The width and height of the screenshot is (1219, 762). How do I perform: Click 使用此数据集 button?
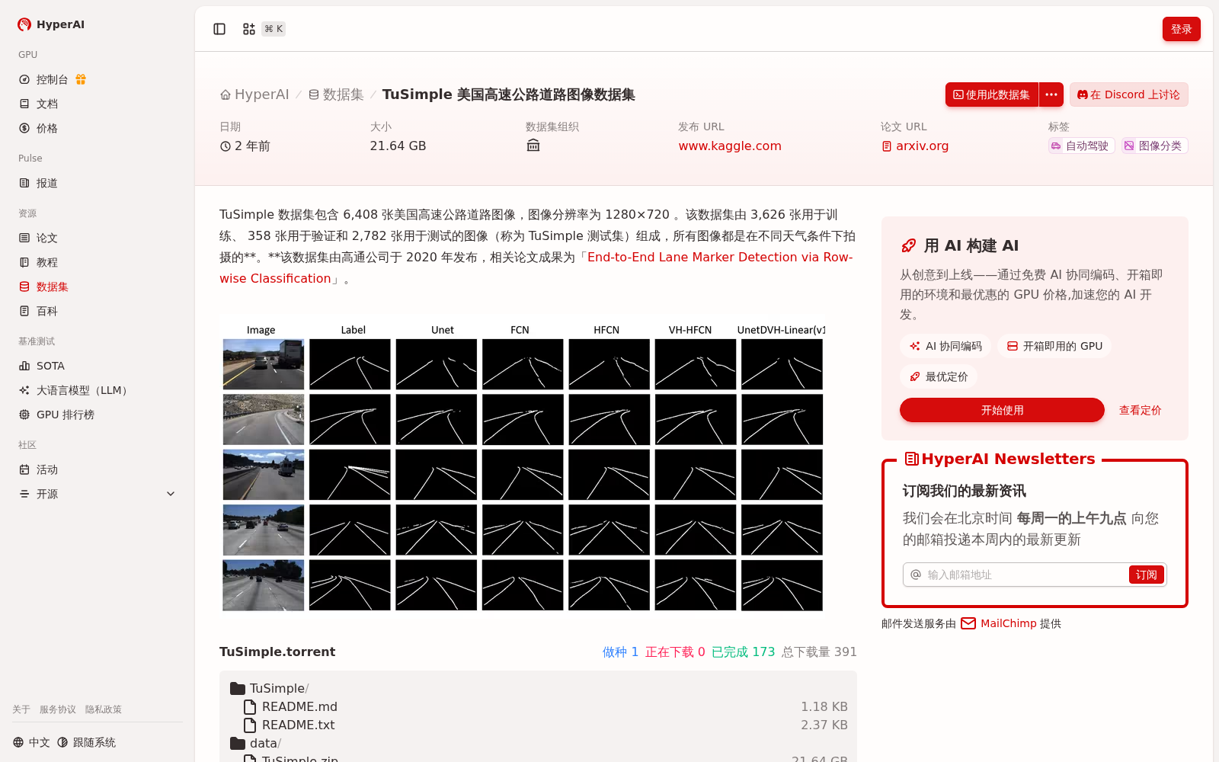pos(991,94)
